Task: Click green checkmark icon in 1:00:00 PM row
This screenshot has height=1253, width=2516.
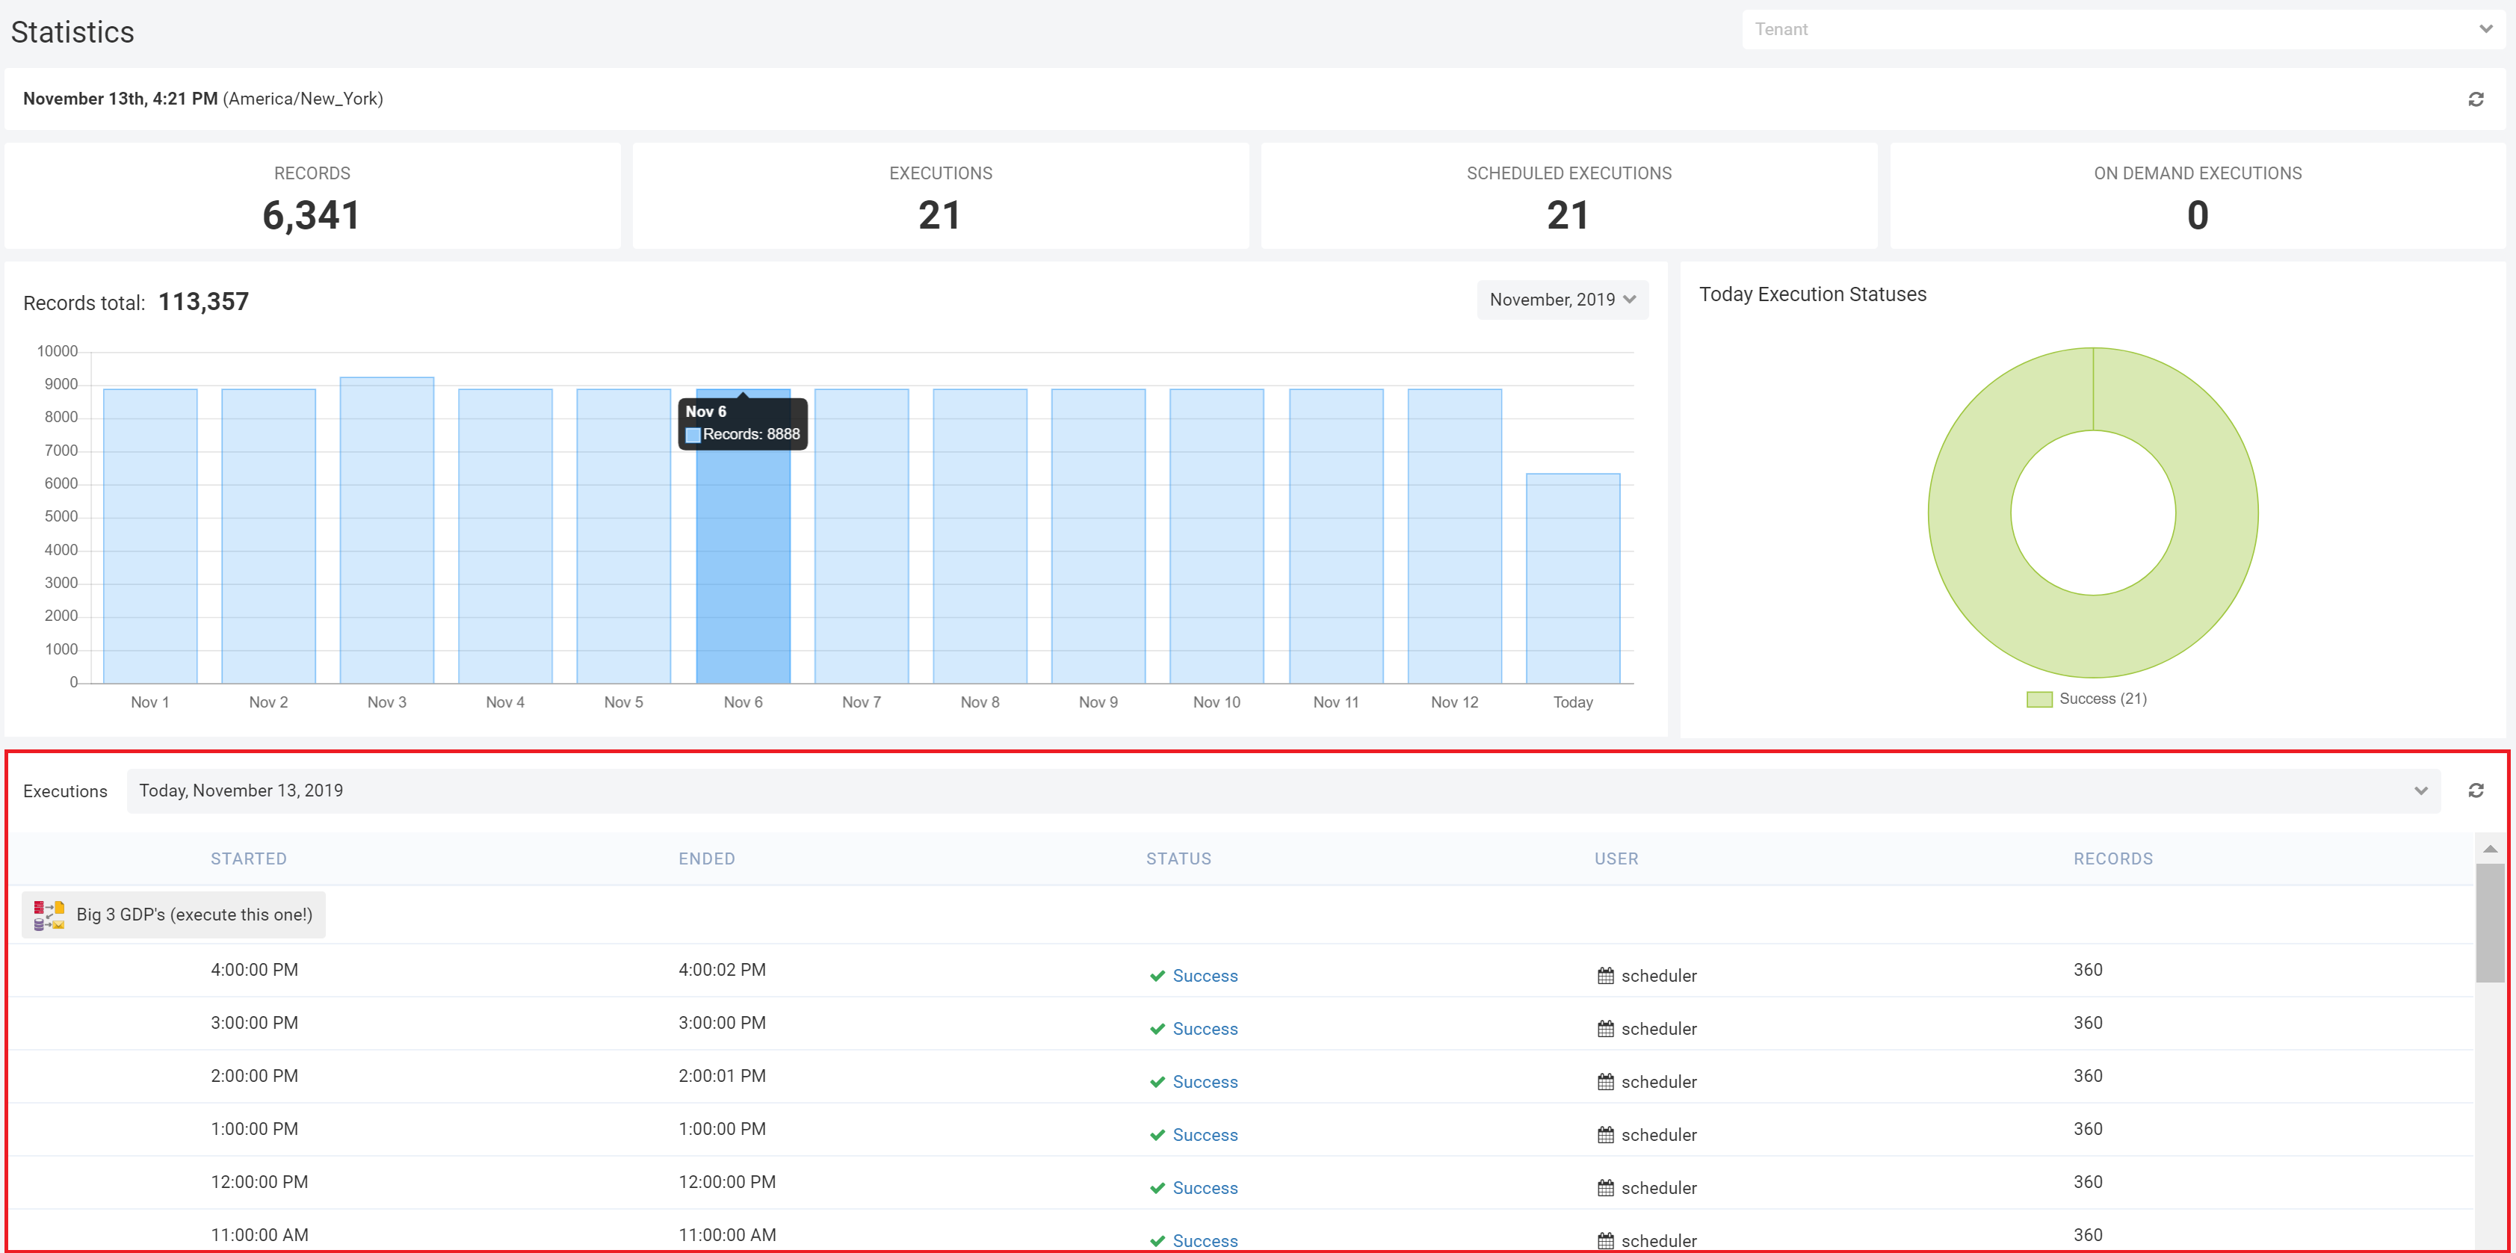Action: pos(1157,1135)
